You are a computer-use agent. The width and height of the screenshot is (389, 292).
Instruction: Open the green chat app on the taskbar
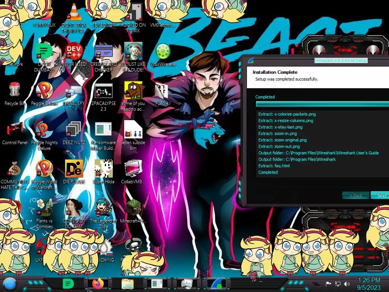(x=68, y=284)
